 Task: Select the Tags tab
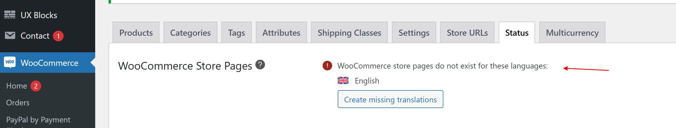coord(237,33)
